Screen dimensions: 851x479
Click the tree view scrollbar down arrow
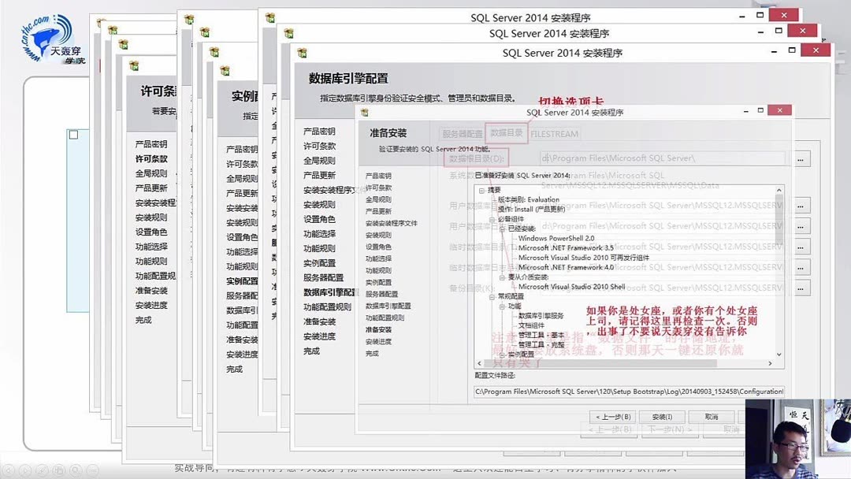(x=779, y=352)
